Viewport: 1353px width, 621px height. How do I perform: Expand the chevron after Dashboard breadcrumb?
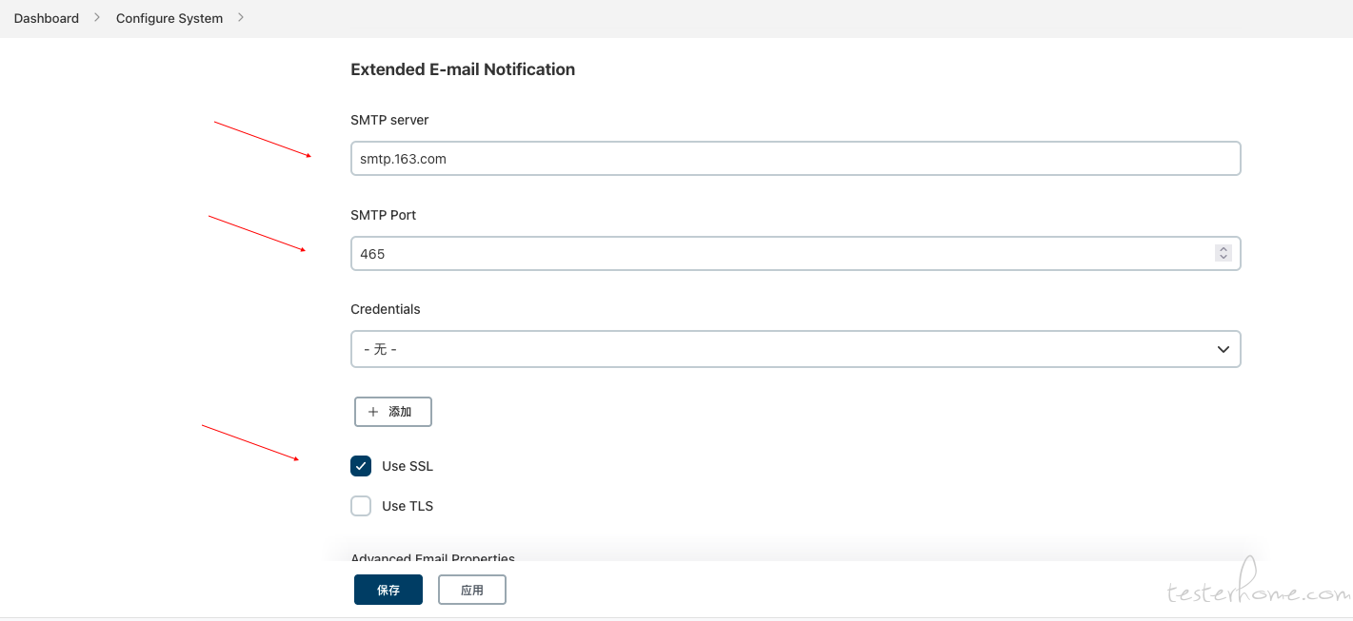[x=97, y=18]
